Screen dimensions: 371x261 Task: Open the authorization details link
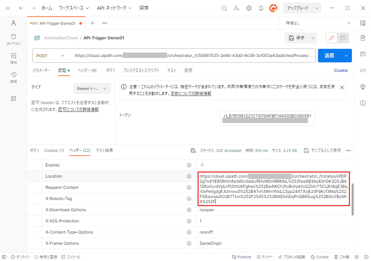(x=78, y=109)
